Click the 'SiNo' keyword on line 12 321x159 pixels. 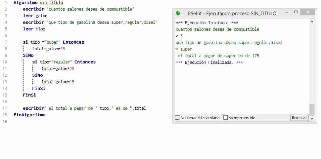click(x=37, y=75)
